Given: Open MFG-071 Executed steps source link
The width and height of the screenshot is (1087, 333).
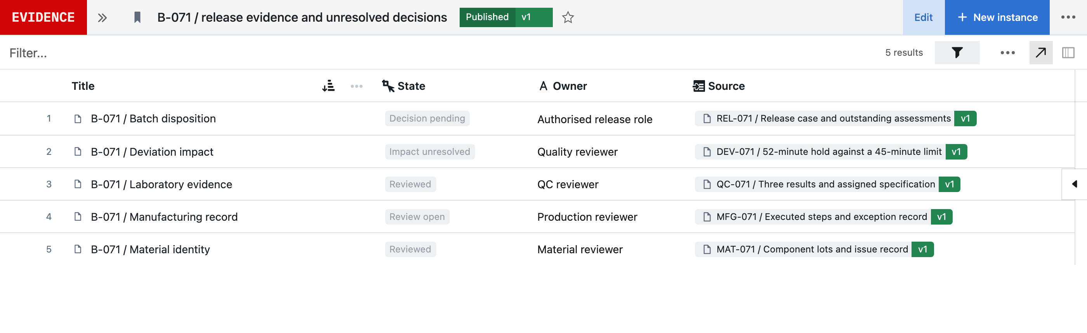Looking at the screenshot, I should [x=821, y=217].
